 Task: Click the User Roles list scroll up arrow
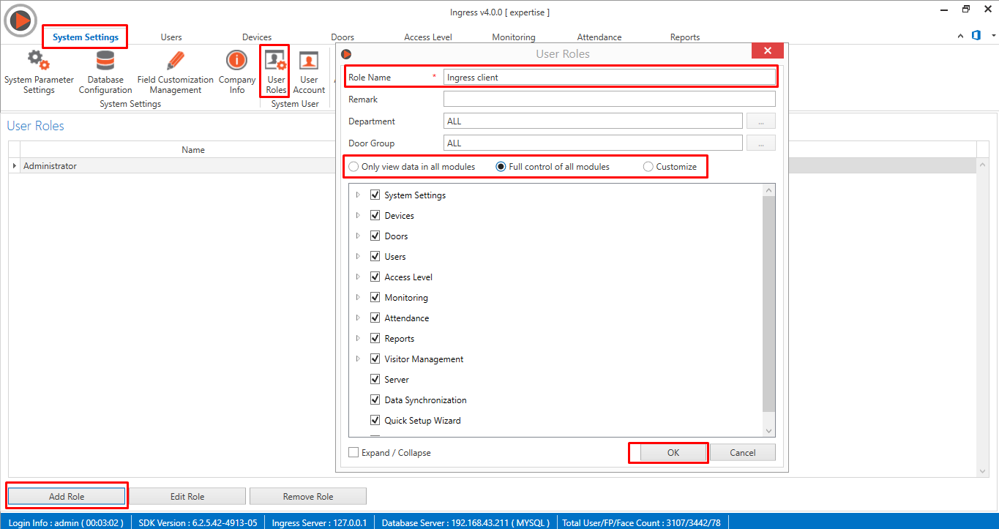[x=983, y=165]
